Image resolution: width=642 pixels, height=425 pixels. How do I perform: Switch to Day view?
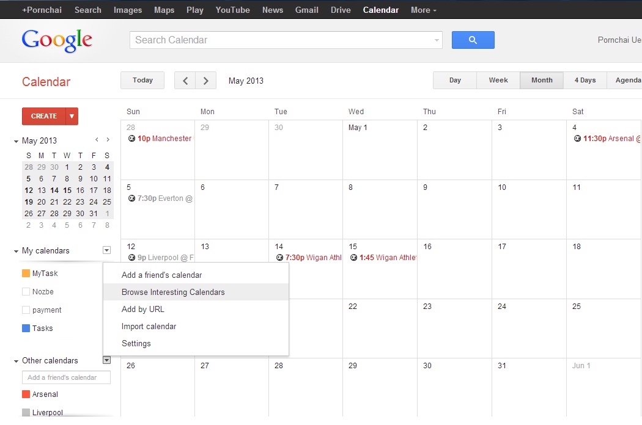pos(455,80)
